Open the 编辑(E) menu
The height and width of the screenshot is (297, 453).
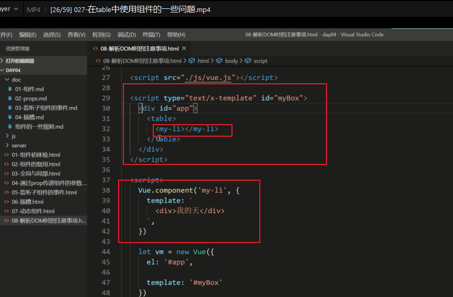click(28, 35)
